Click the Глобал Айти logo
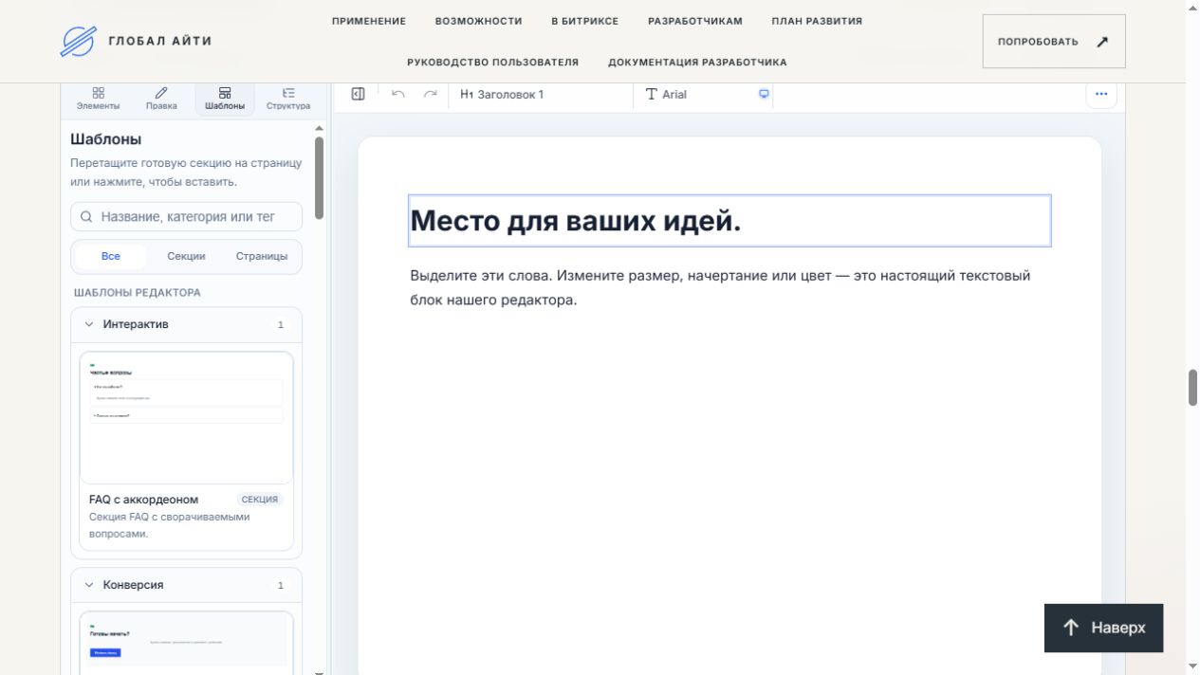 [136, 41]
